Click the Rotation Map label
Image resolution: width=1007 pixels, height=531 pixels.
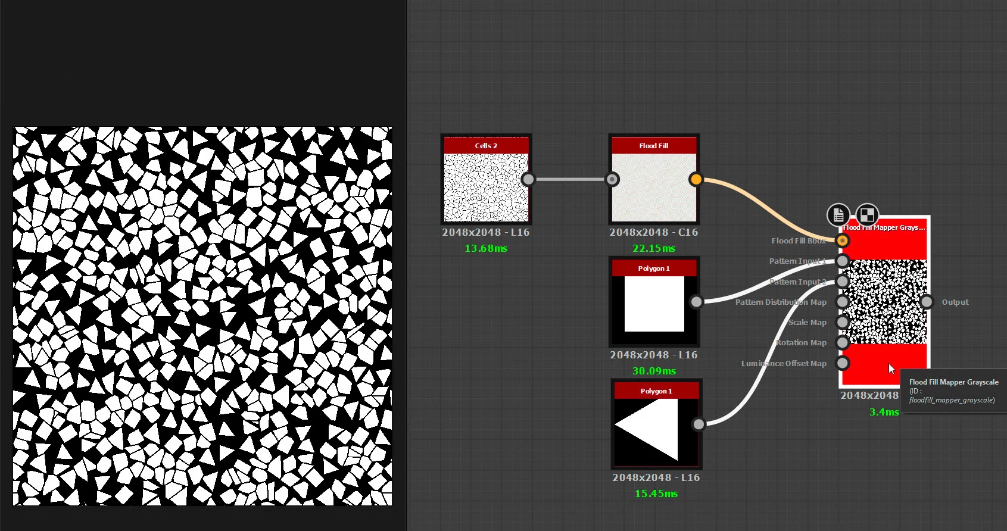(x=801, y=343)
